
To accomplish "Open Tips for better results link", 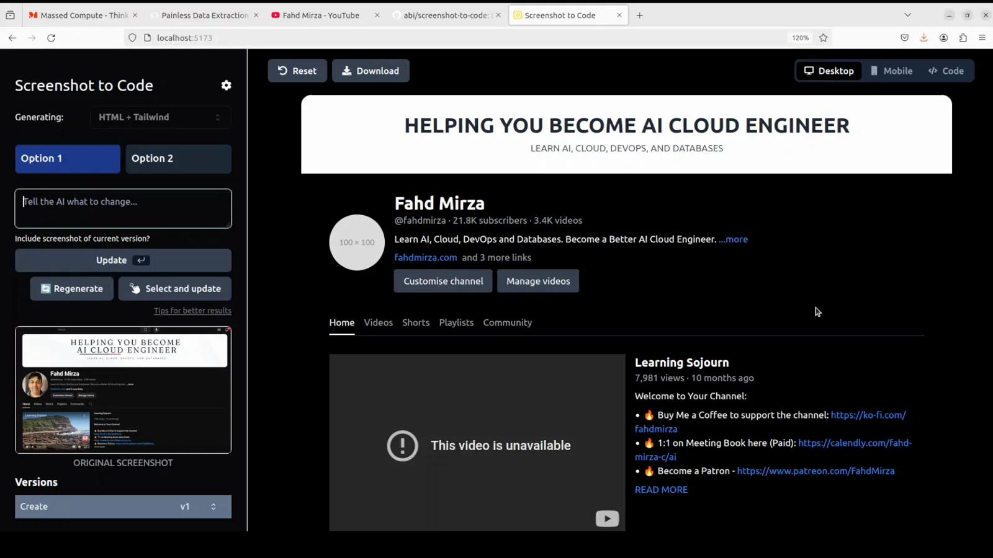I will point(192,311).
